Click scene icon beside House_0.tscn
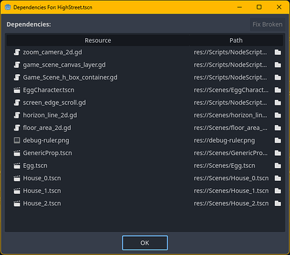 point(17,178)
